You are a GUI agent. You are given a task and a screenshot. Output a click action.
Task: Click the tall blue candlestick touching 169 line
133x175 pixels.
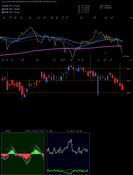pos(98,85)
